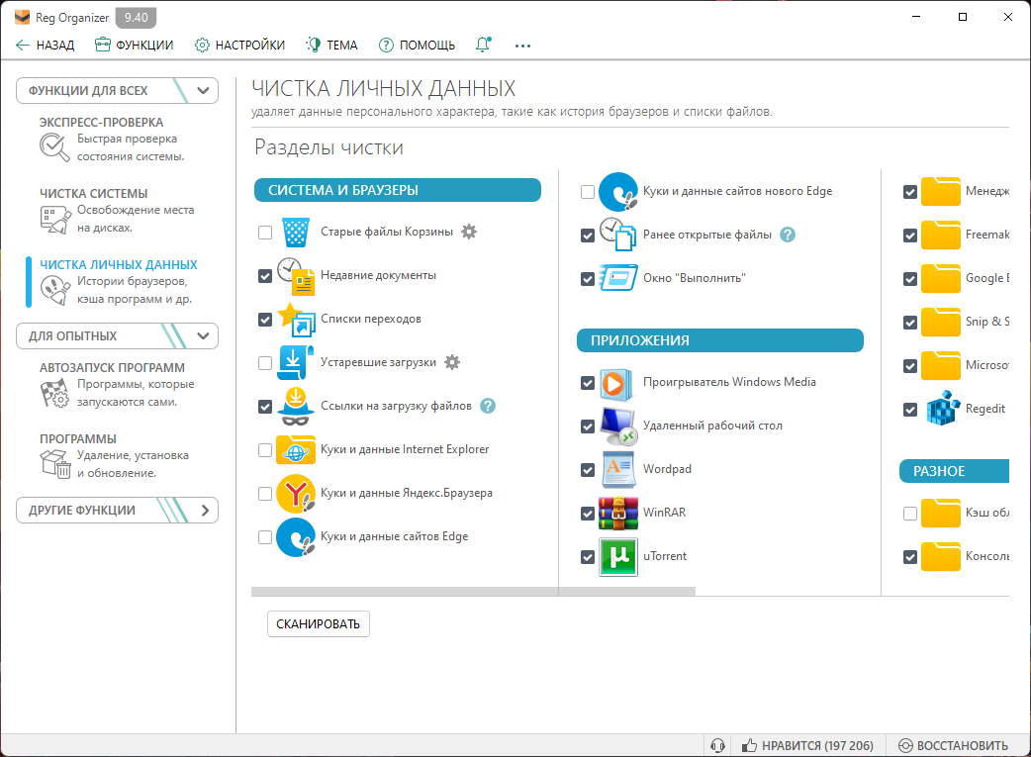
Task: Uncheck Окно "Выполнить" checkbox
Action: (588, 279)
